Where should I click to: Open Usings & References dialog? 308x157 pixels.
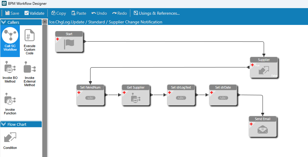(157, 13)
